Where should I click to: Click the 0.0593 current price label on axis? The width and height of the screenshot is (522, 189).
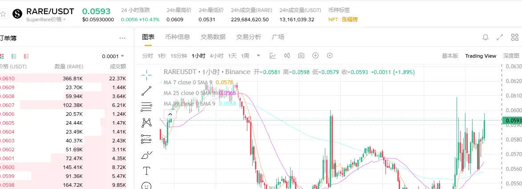point(512,121)
